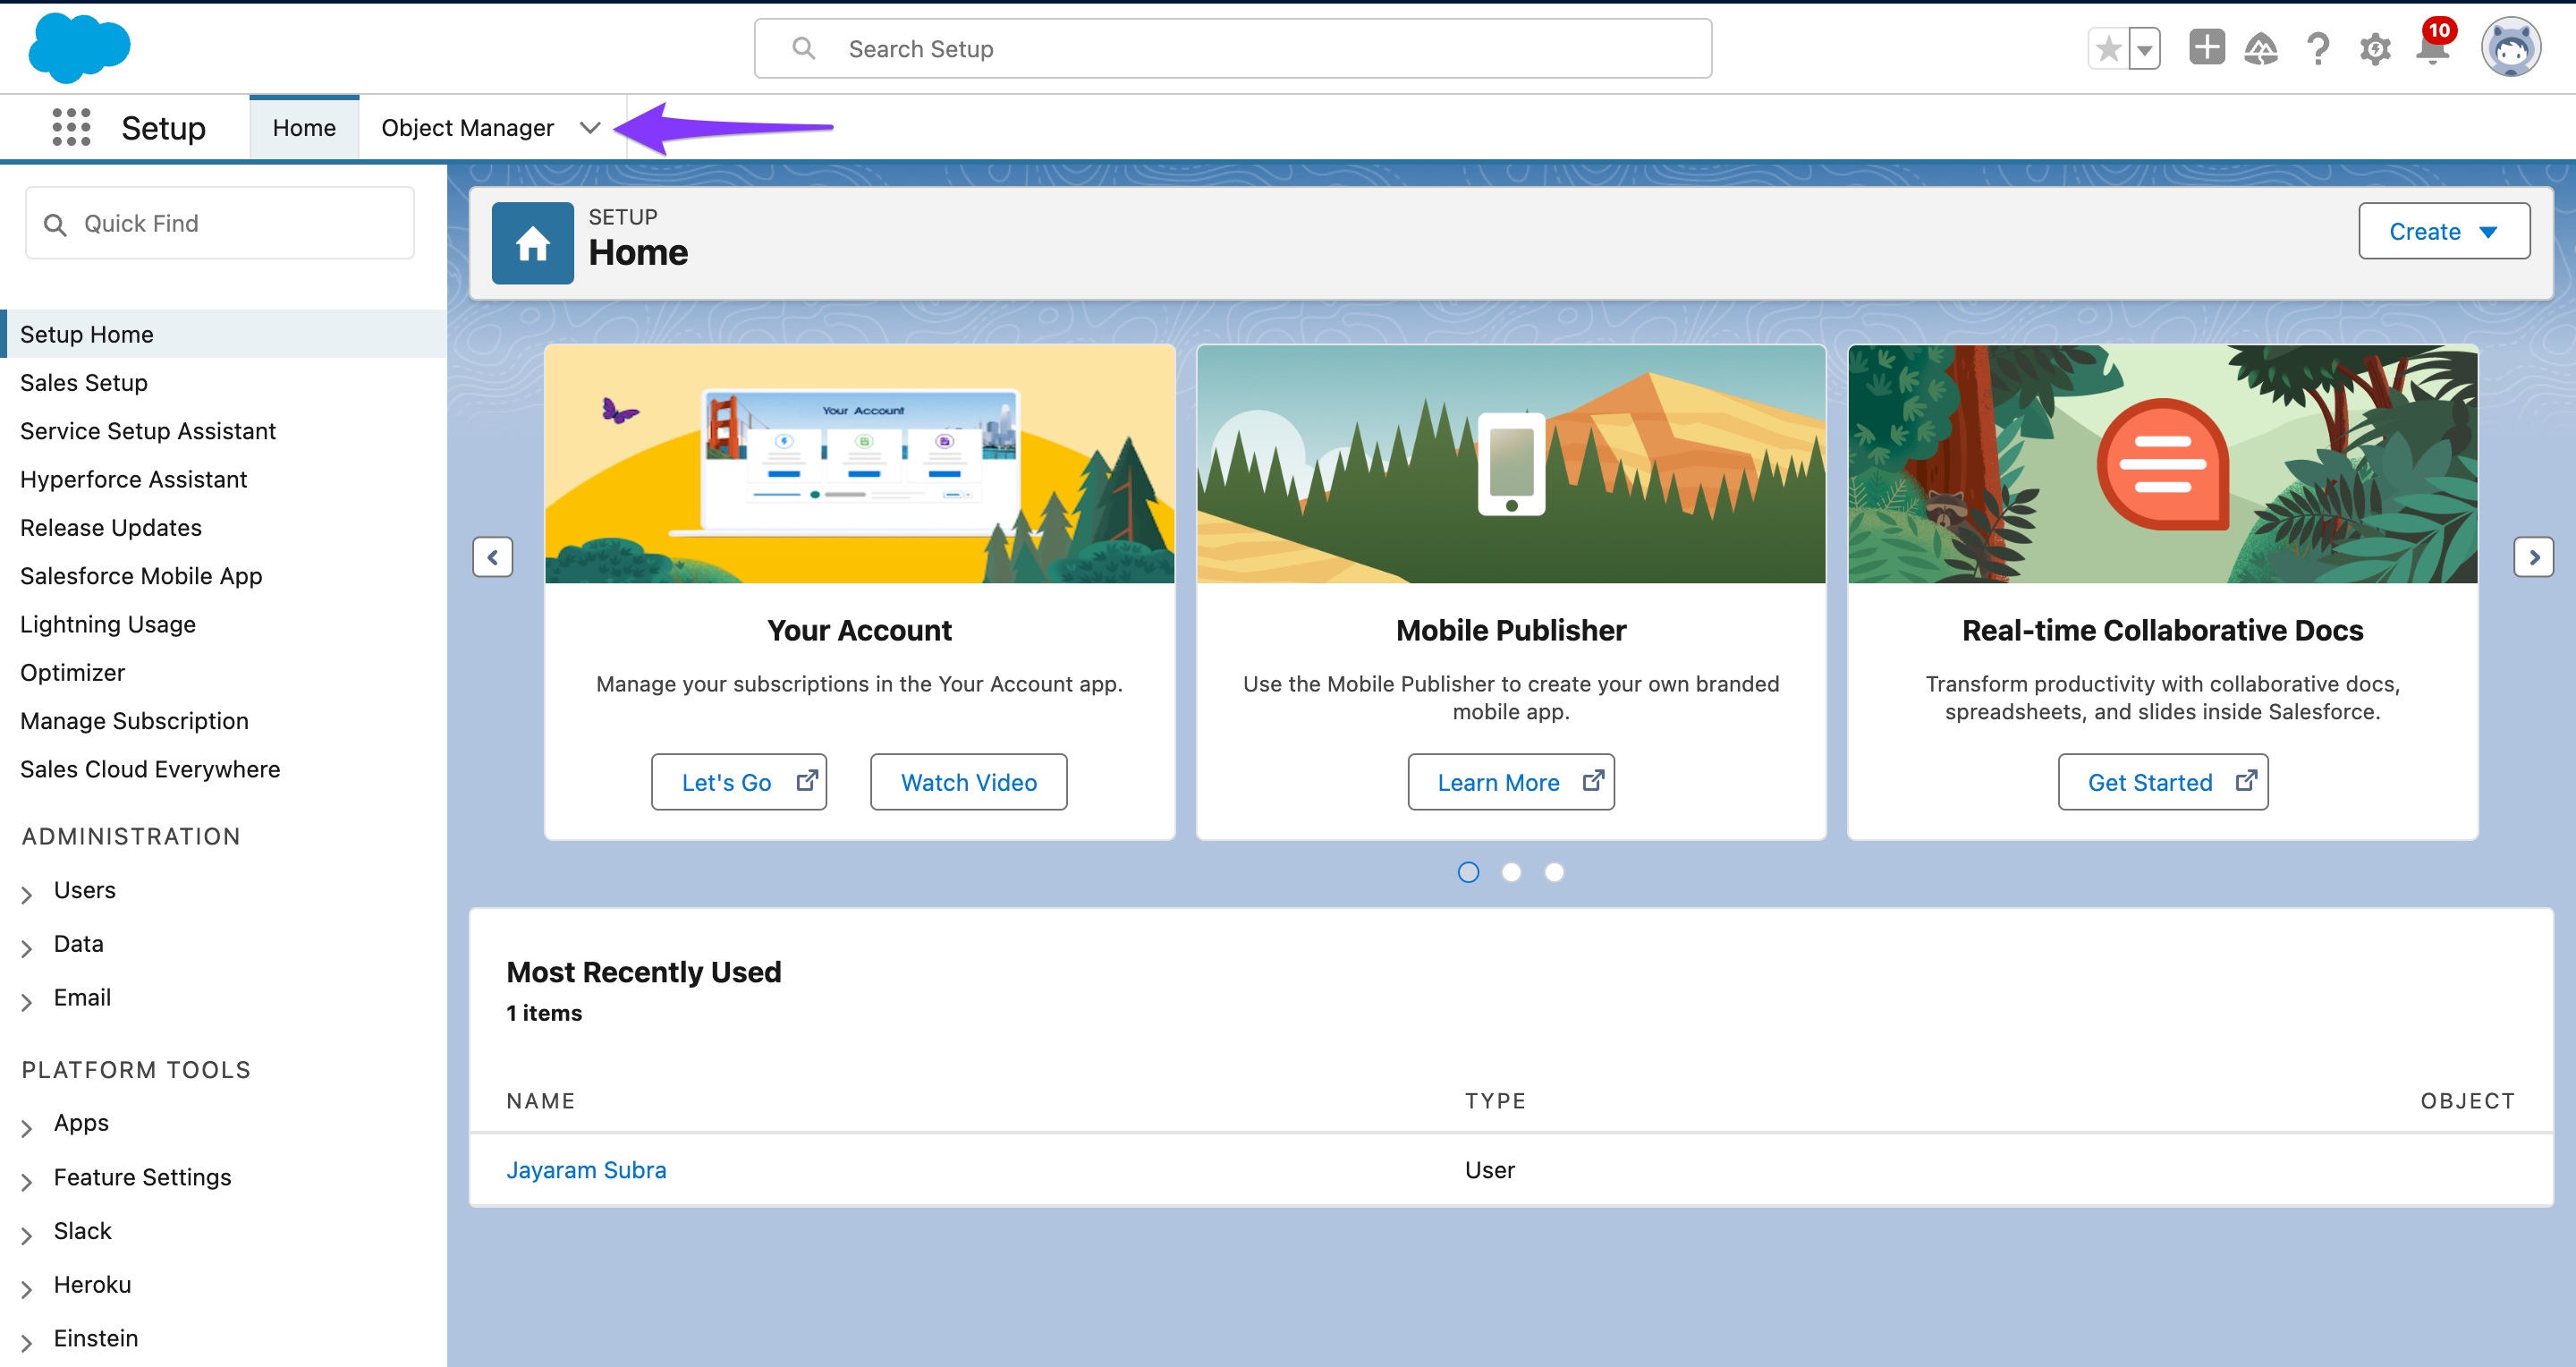Open the Jayaram Subra user link
The height and width of the screenshot is (1367, 2576).
click(x=586, y=1169)
